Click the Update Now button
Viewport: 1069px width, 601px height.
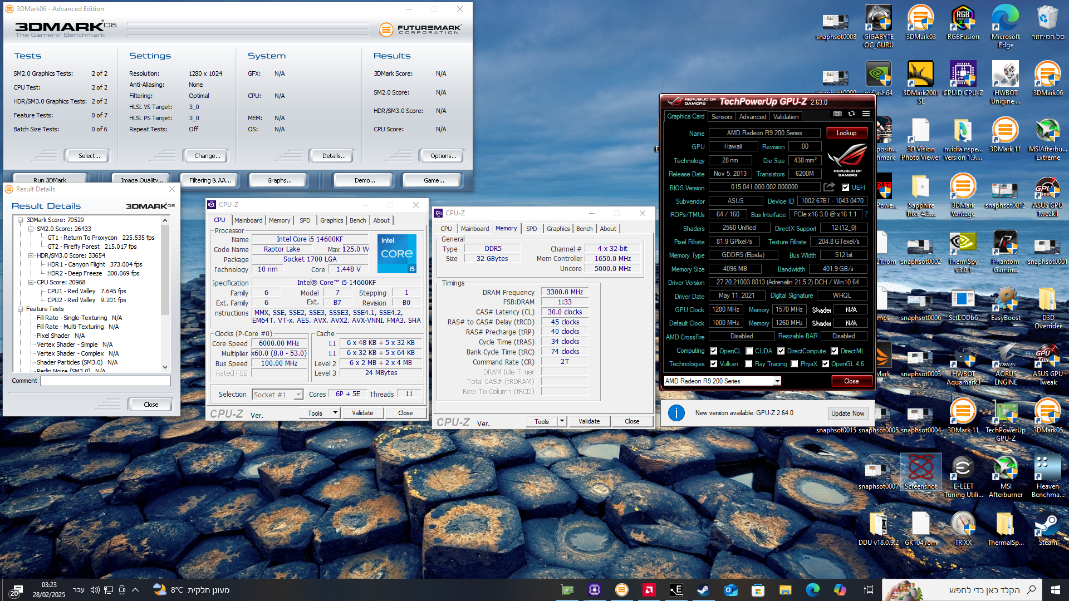click(847, 413)
